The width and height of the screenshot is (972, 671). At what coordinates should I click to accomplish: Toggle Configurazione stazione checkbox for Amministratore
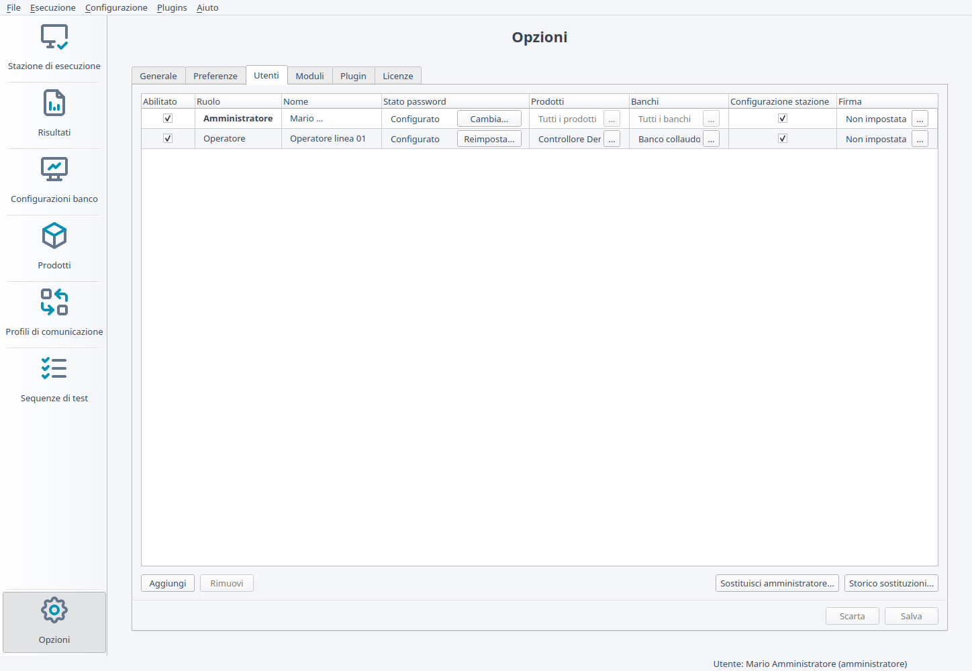pyautogui.click(x=783, y=118)
